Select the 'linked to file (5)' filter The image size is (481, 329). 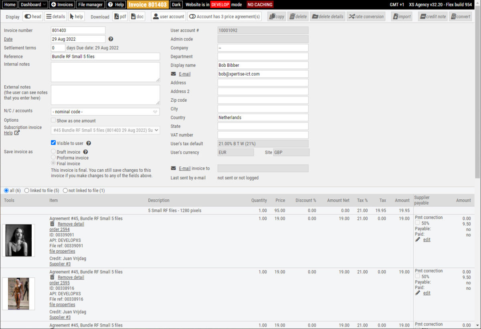coord(27,191)
